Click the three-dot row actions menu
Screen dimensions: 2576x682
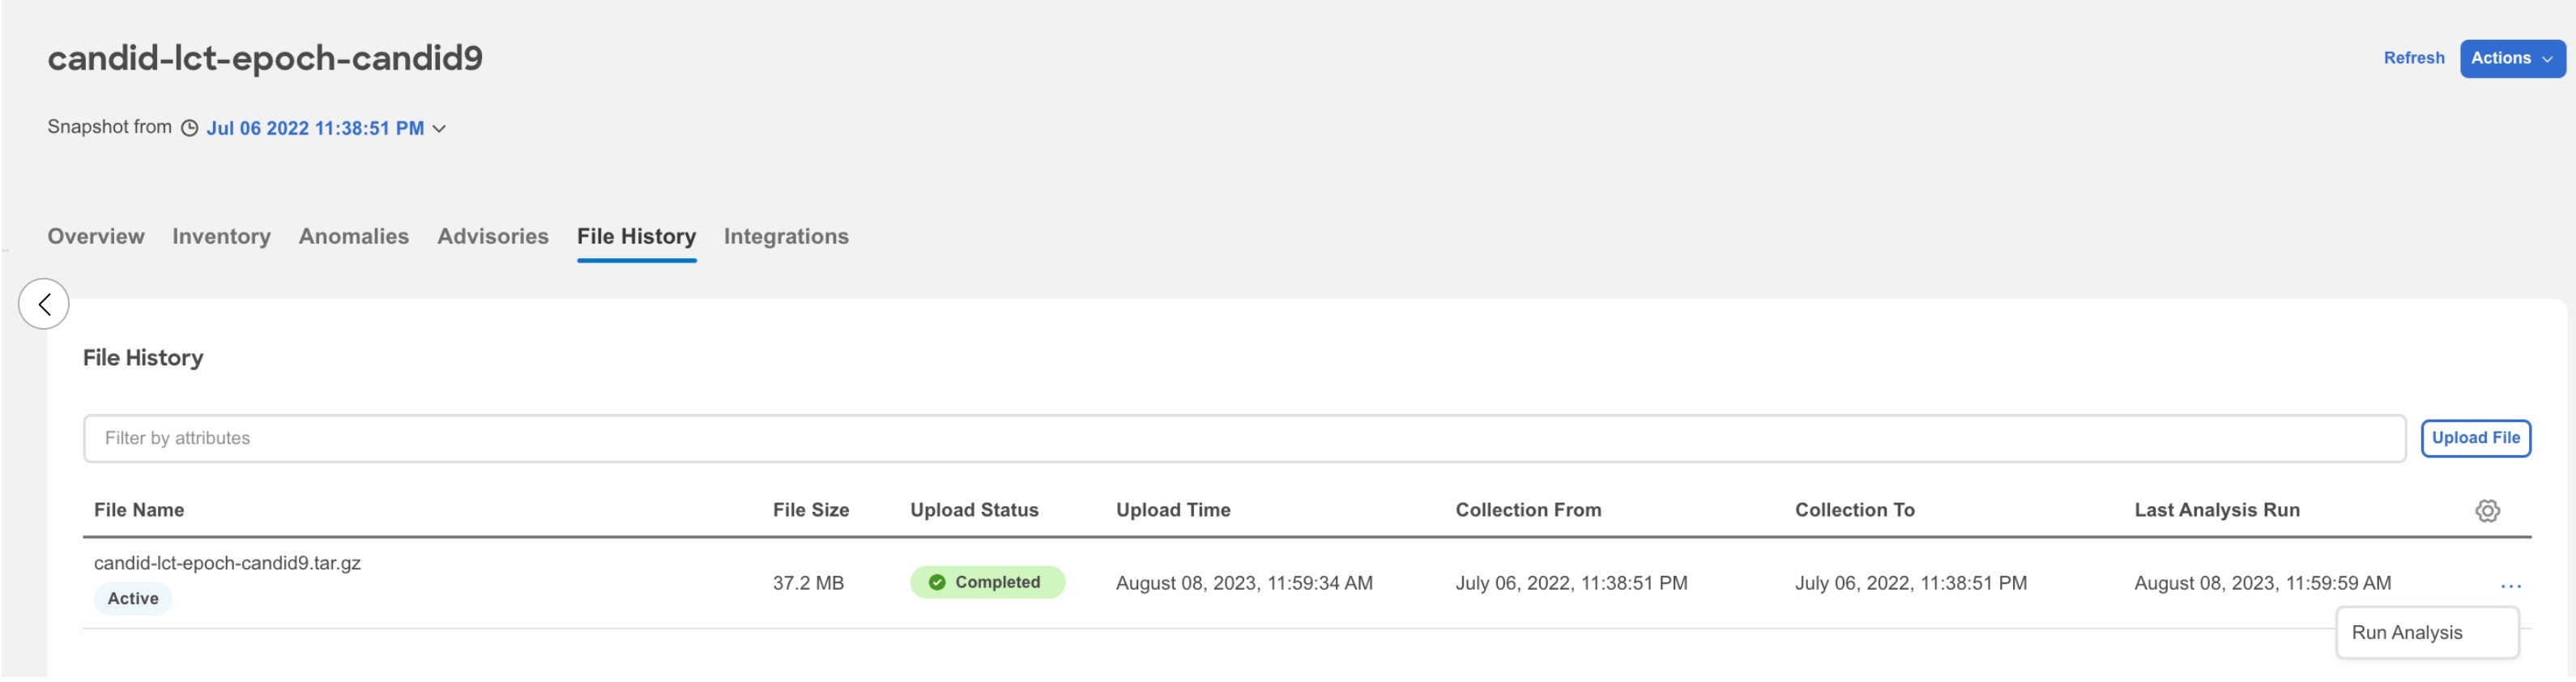tap(2510, 586)
